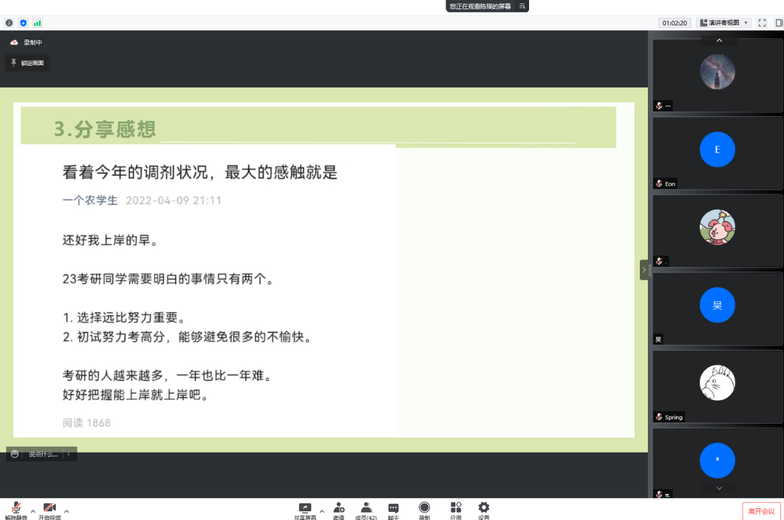Open the 成员(42) participants list
The image size is (784, 520).
click(x=366, y=509)
